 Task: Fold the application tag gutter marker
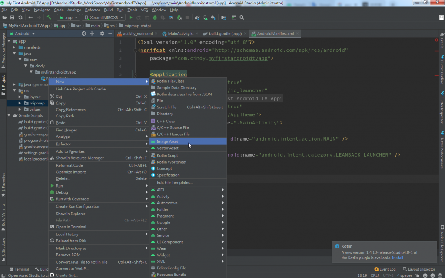(136, 74)
